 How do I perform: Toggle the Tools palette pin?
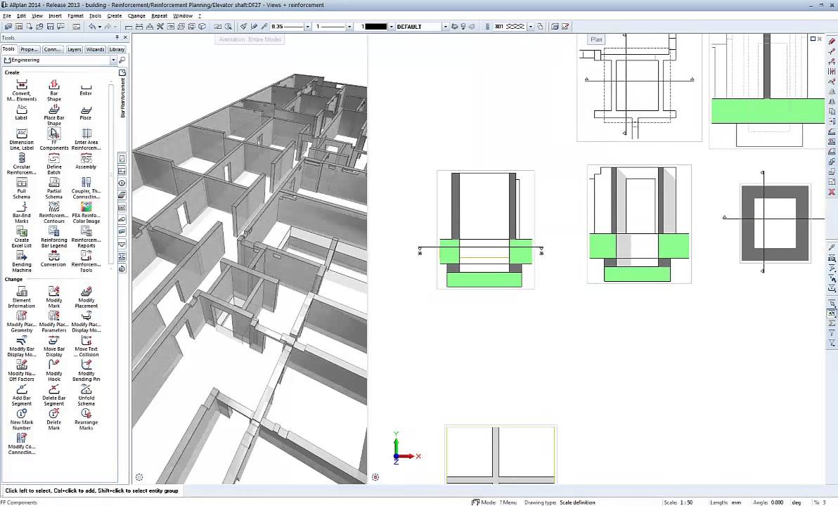(x=117, y=37)
